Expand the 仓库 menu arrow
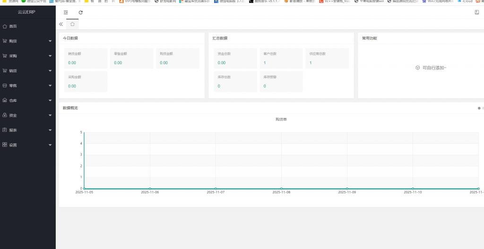 [50, 100]
